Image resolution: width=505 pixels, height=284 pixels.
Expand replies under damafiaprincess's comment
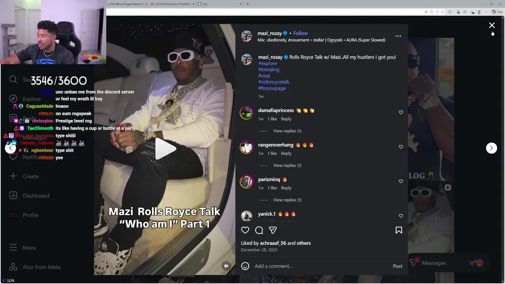[x=287, y=131]
